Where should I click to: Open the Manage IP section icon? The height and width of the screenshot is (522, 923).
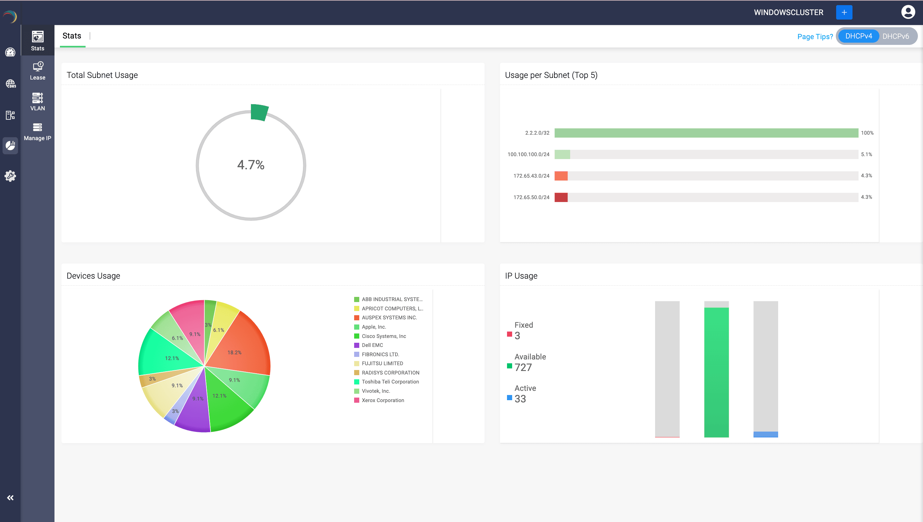click(x=37, y=131)
